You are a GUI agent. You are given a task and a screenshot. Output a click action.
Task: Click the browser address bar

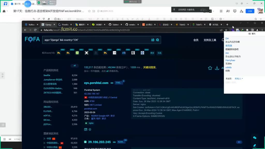(x=129, y=30)
